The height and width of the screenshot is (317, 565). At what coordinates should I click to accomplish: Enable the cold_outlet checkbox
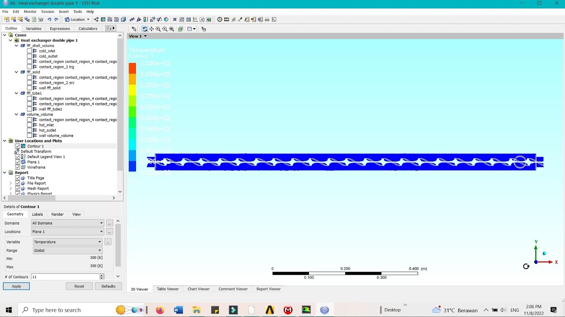pos(30,56)
